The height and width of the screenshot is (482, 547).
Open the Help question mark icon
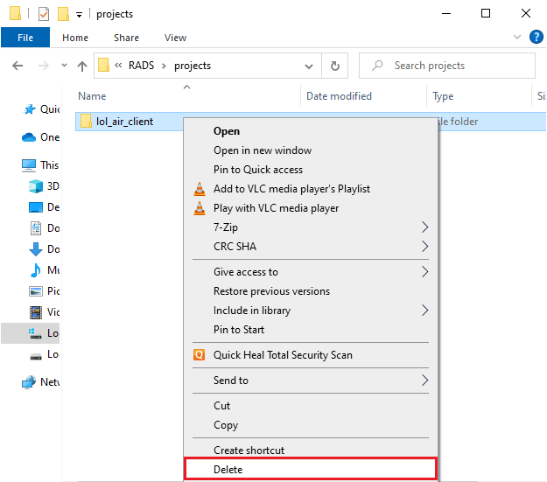536,37
